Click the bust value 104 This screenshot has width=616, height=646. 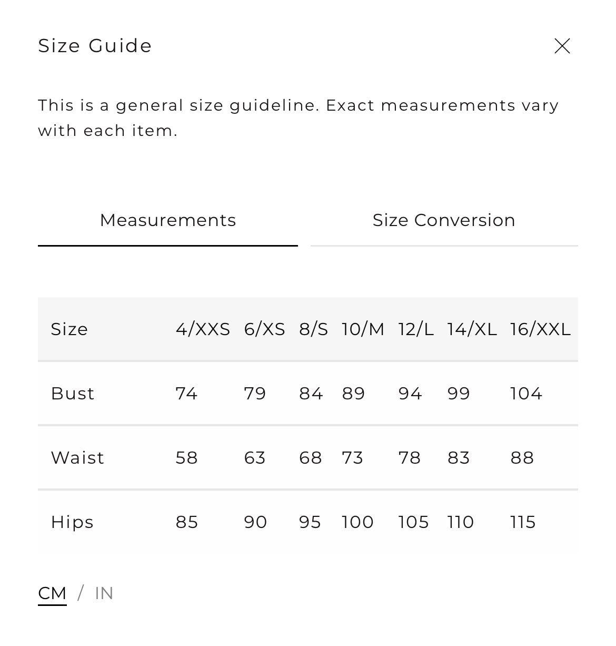[x=526, y=394]
